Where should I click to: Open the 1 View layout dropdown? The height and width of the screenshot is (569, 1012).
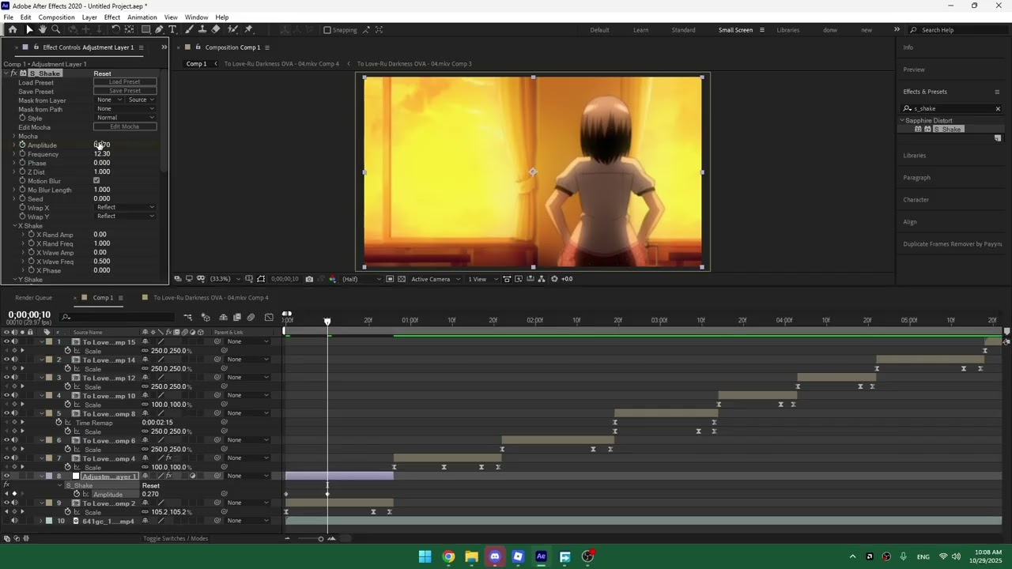(481, 279)
